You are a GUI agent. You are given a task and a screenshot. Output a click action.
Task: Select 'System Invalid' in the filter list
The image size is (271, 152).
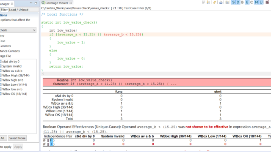[x=12, y=66]
